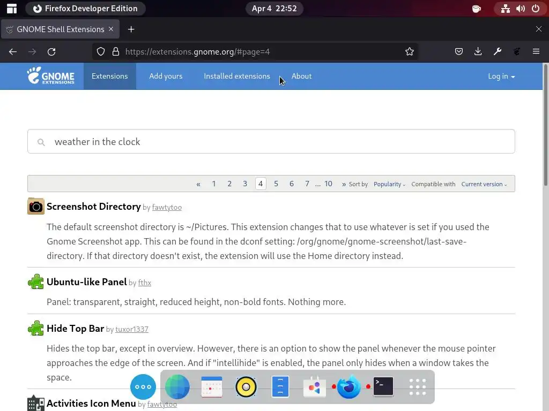Viewport: 549px width, 411px height.
Task: Click the extension search field
Action: coord(271,141)
